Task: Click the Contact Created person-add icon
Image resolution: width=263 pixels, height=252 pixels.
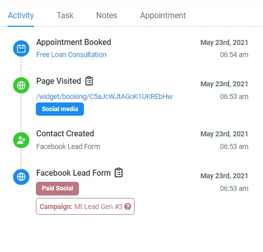Action: pyautogui.click(x=21, y=140)
